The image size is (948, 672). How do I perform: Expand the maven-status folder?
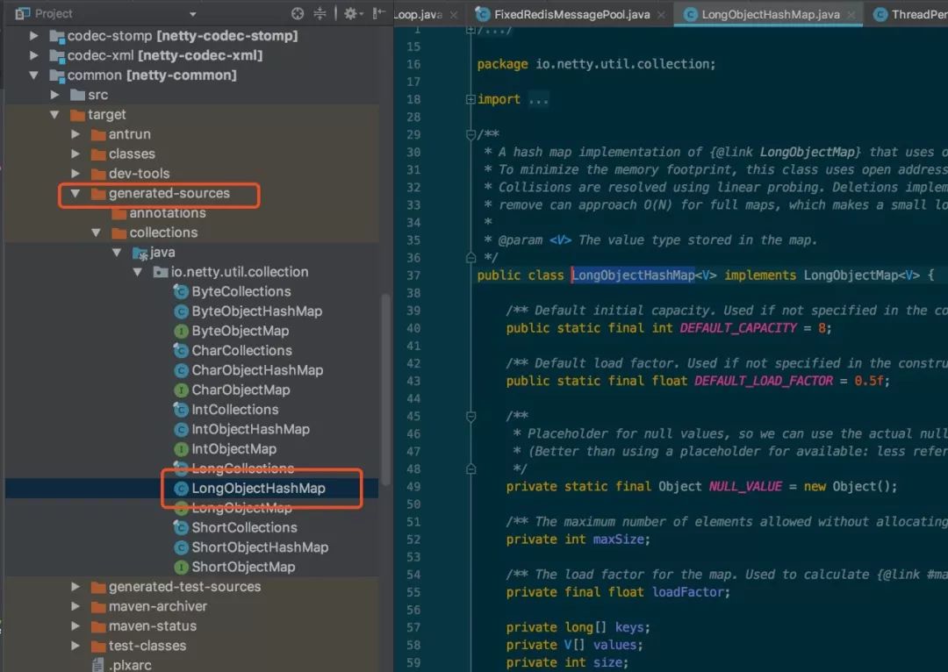pyautogui.click(x=75, y=626)
